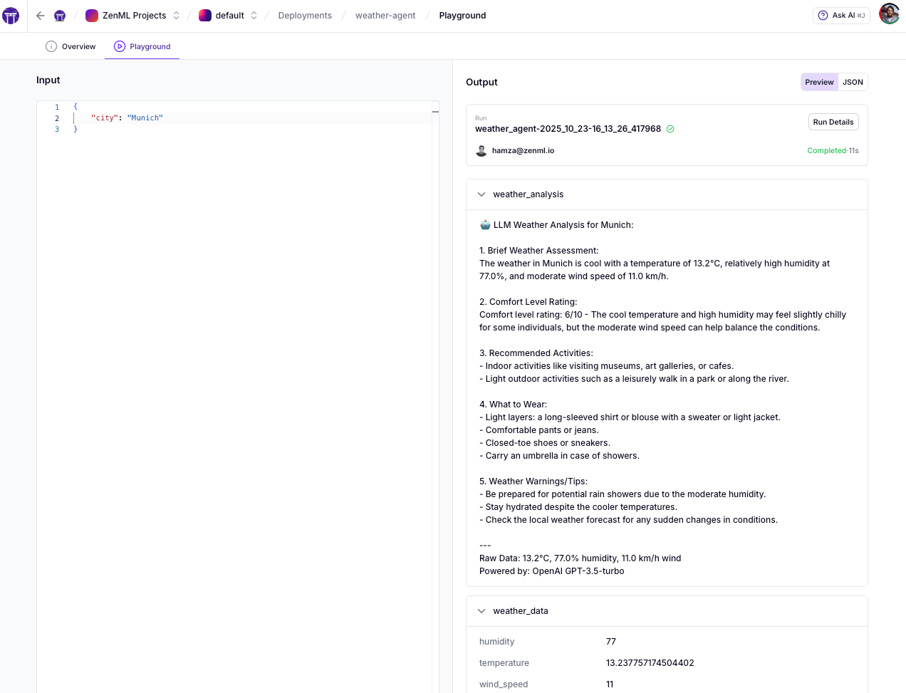Open the Deployments breadcrumb link
The image size is (906, 693).
(305, 16)
